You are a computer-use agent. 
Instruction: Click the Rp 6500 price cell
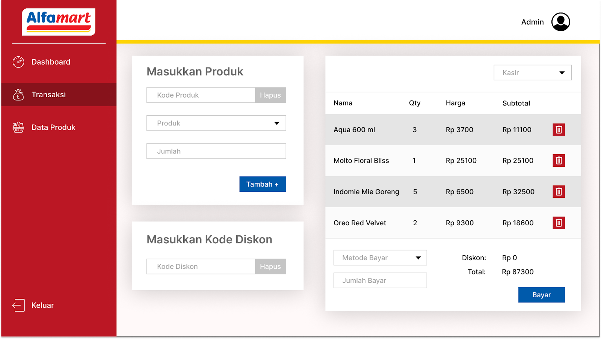(459, 191)
